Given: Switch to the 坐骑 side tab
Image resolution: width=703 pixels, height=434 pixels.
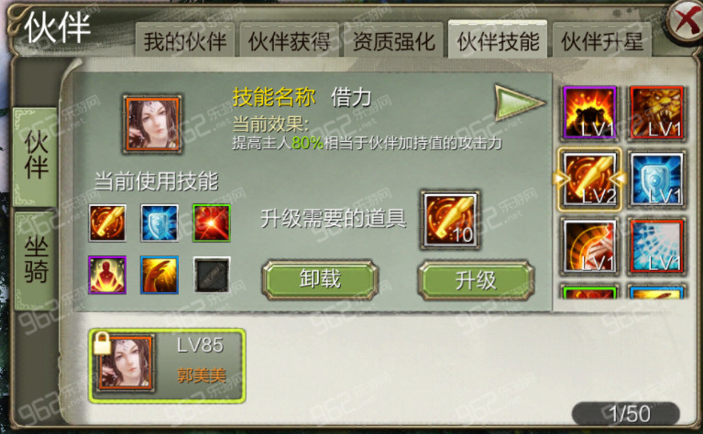Looking at the screenshot, I should coord(36,261).
